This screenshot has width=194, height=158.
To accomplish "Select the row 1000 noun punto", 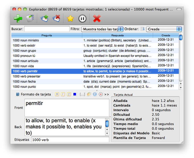I will (95, 87).
